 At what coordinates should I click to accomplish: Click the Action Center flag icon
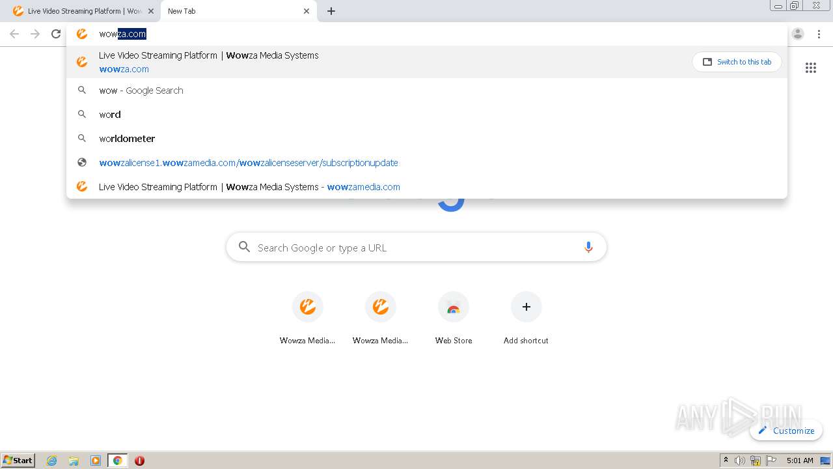(x=771, y=461)
